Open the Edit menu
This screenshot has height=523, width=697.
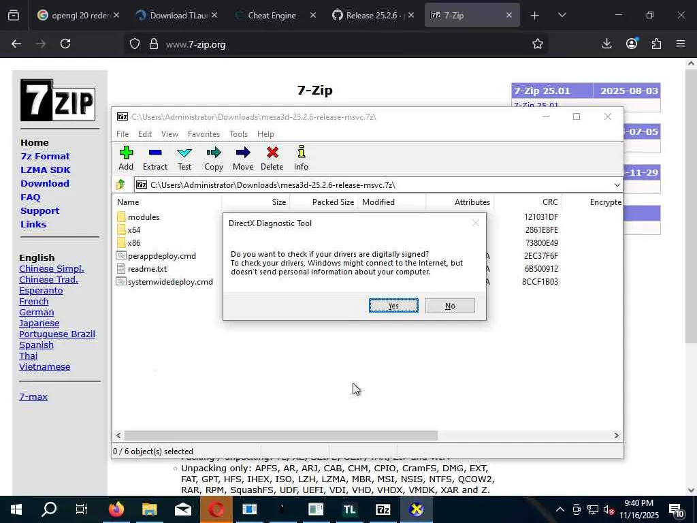click(x=144, y=134)
